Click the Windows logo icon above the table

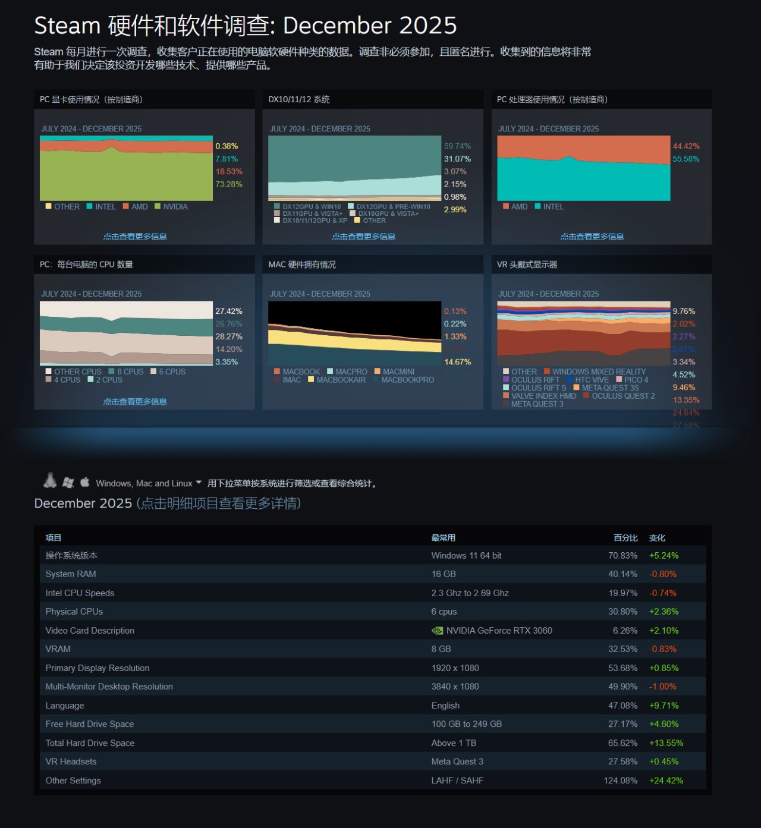point(68,483)
